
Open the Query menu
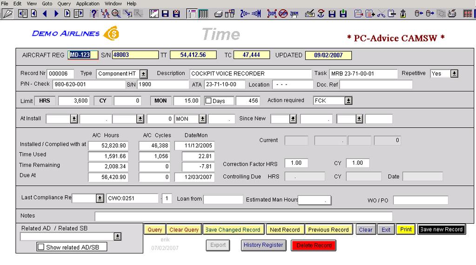click(64, 4)
